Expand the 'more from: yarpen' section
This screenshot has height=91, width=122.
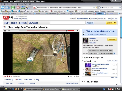82,57
